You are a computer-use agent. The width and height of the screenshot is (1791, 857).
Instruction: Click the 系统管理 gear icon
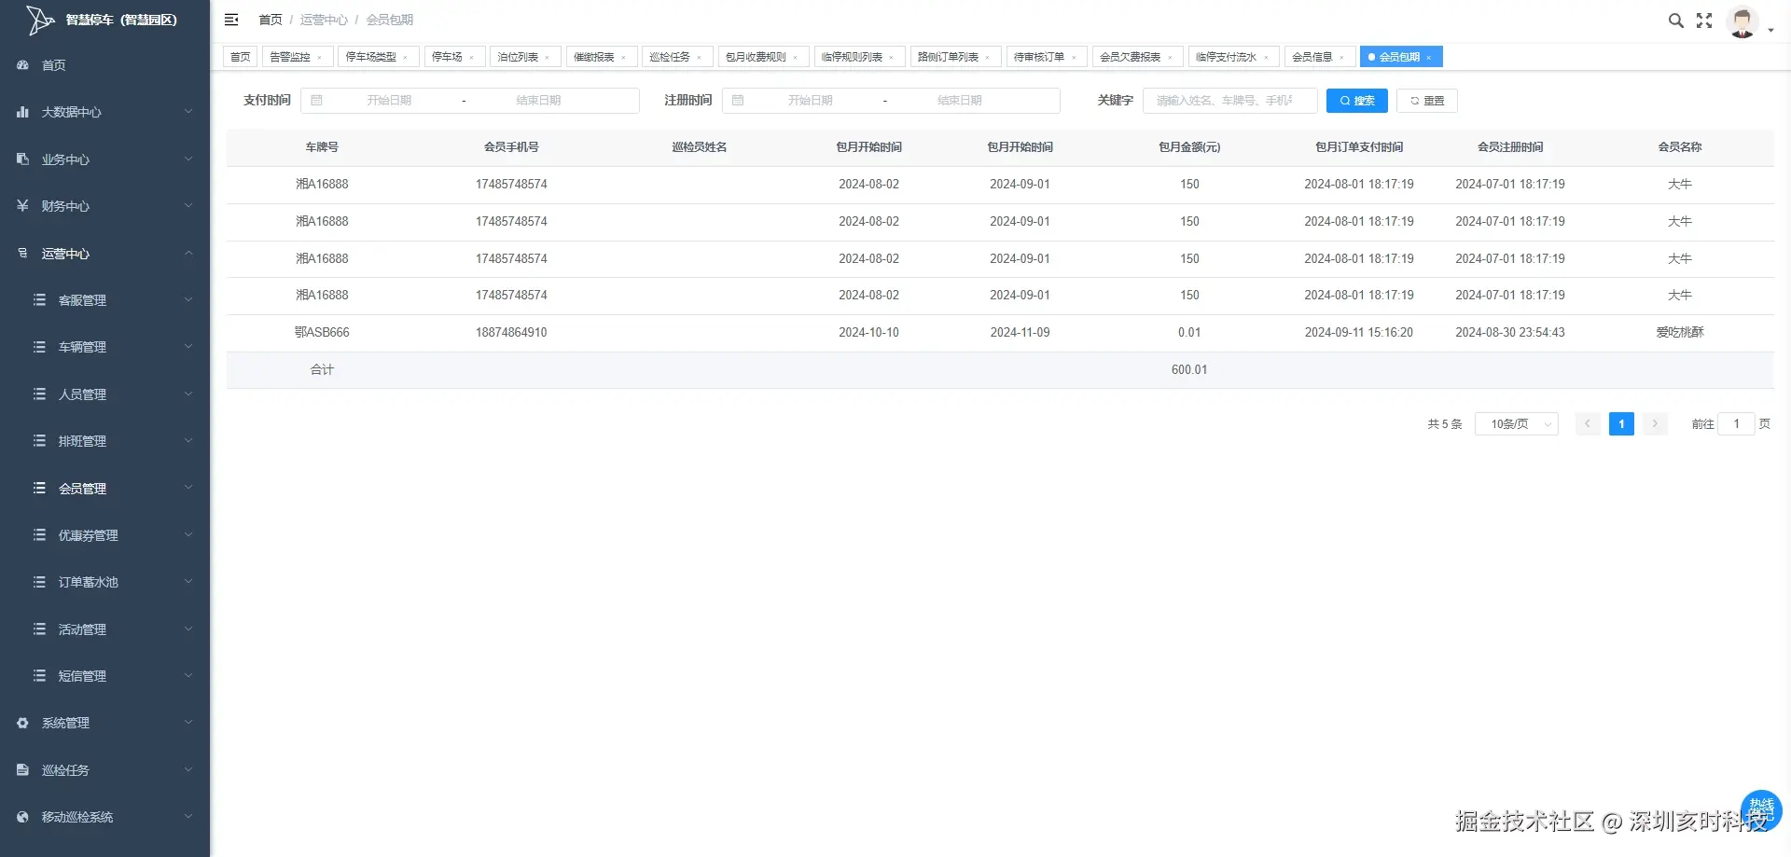(x=22, y=723)
